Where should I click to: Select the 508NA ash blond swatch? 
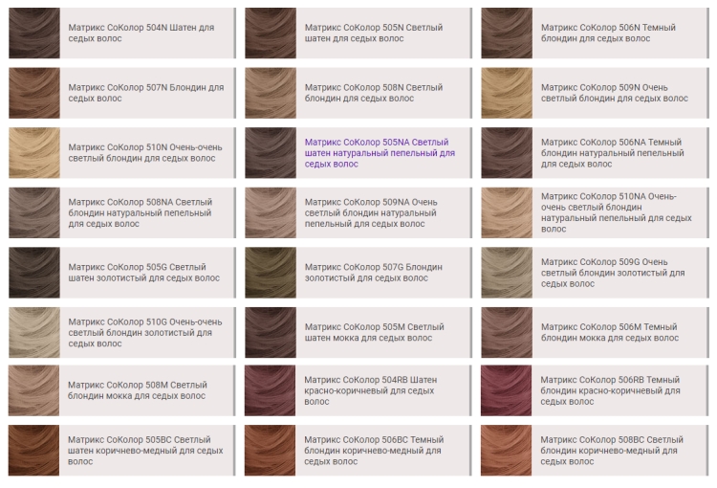pyautogui.click(x=34, y=212)
